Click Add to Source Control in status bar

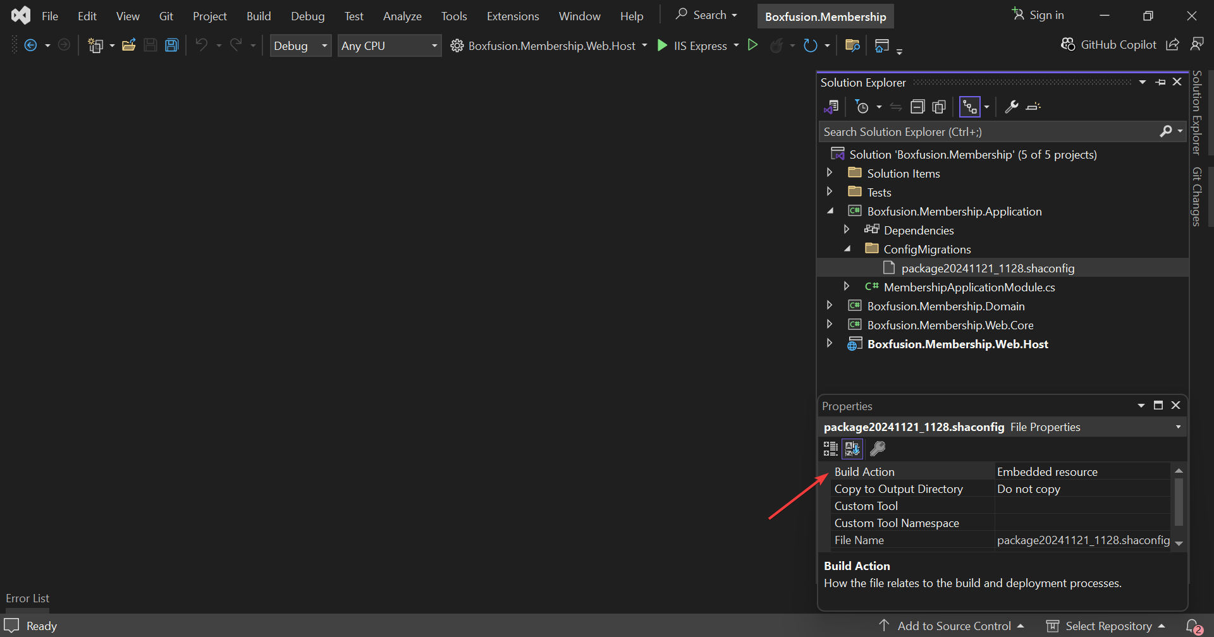coord(952,626)
